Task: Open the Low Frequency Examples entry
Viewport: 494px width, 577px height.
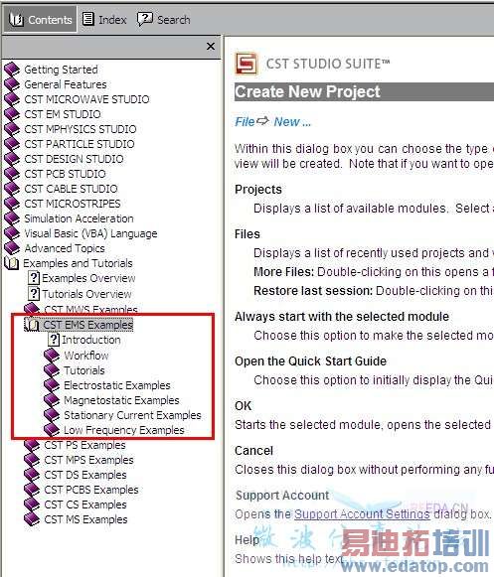Action: pos(124,430)
